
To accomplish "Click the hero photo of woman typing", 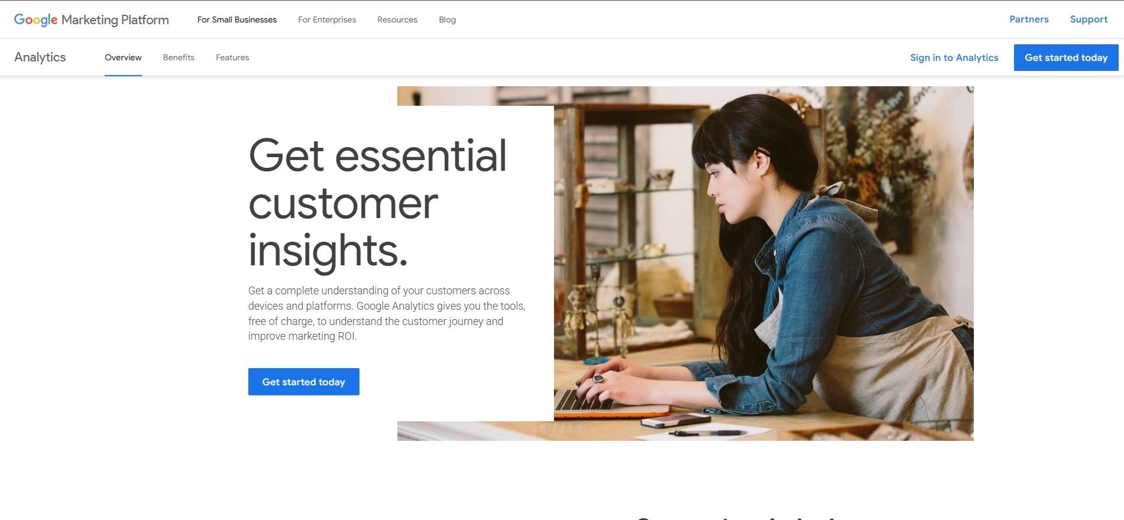I will click(763, 264).
